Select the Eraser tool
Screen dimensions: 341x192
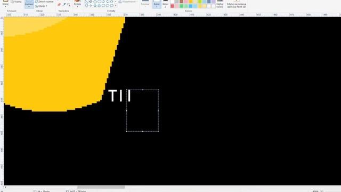click(59, 5)
